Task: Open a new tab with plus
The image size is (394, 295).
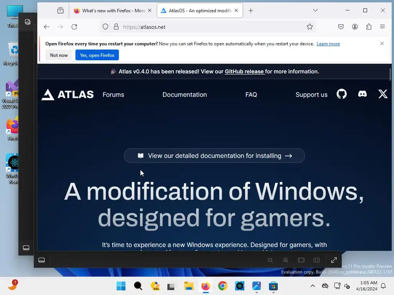Action: click(x=250, y=10)
